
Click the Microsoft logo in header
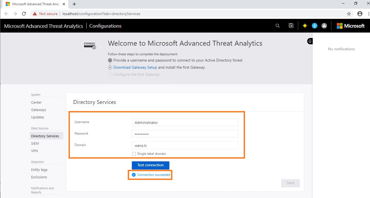[x=351, y=26]
